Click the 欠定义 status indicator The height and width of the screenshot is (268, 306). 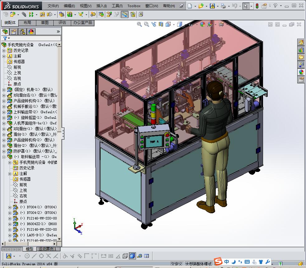(177, 264)
